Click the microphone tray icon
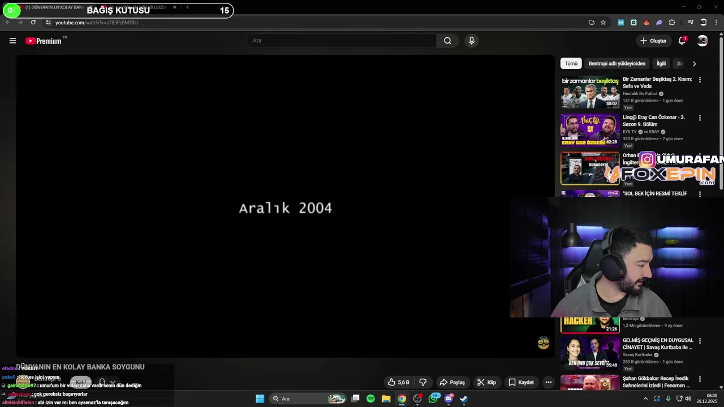Screen dimensions: 724x407 point(668,399)
